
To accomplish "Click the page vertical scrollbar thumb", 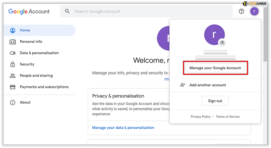I will point(265,34).
